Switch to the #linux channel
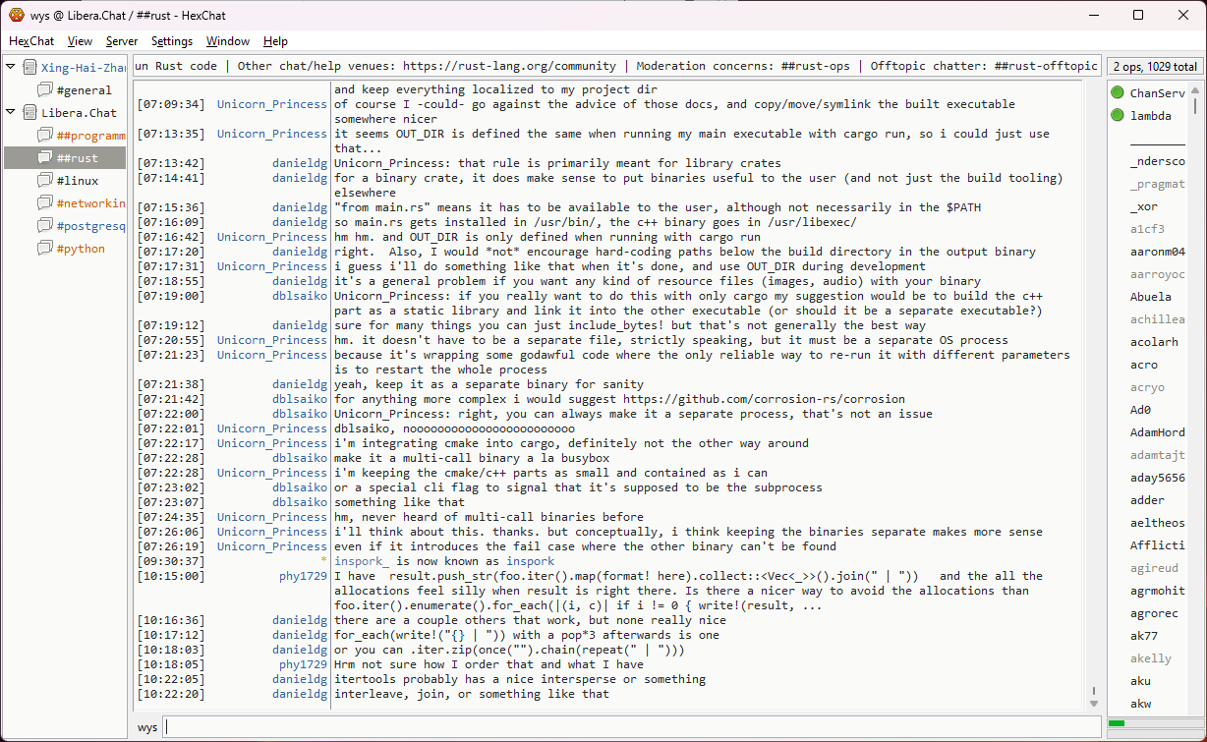Image resolution: width=1207 pixels, height=742 pixels. pyautogui.click(x=77, y=181)
